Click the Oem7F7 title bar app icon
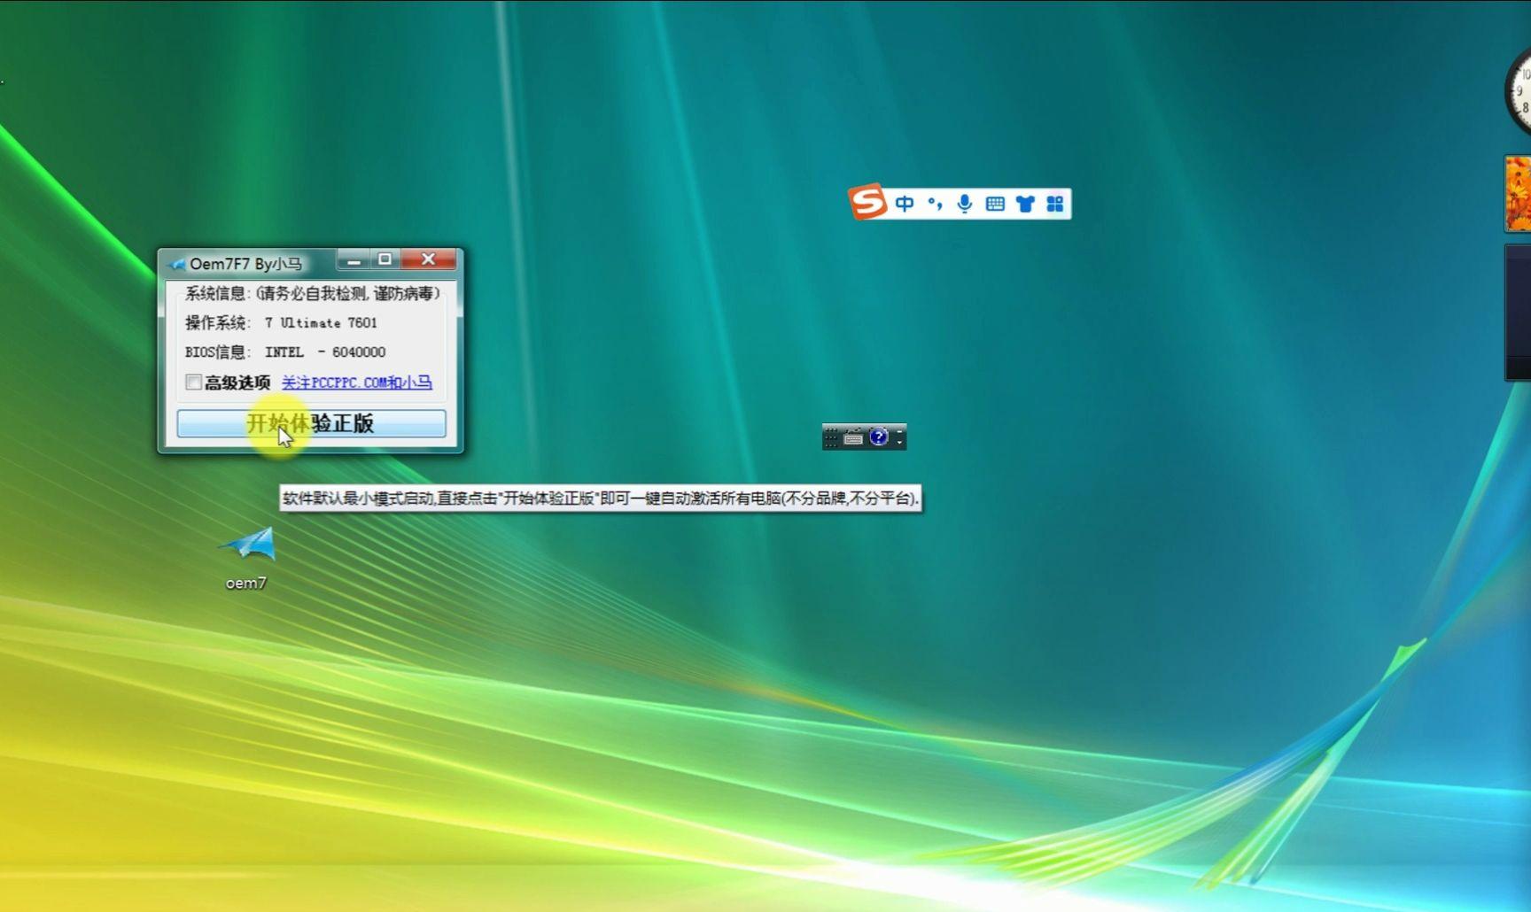 [177, 264]
